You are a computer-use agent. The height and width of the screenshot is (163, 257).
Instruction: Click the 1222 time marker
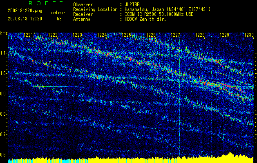[53, 35]
